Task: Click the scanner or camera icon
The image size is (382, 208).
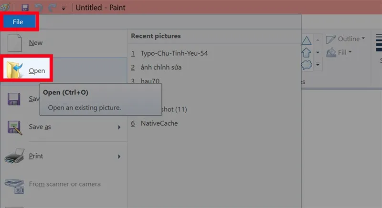Action: [13, 184]
